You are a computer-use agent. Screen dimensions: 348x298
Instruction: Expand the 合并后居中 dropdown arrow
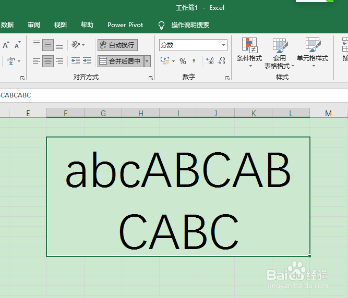(x=147, y=61)
